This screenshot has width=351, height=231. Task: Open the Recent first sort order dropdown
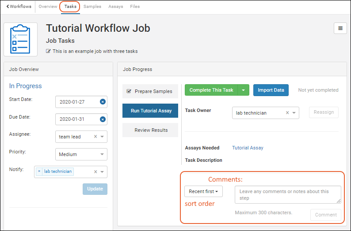[203, 191]
